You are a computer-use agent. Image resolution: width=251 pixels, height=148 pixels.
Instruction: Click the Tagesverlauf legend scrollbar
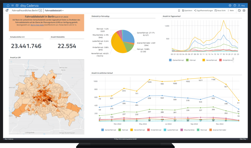pyautogui.click(x=233, y=60)
